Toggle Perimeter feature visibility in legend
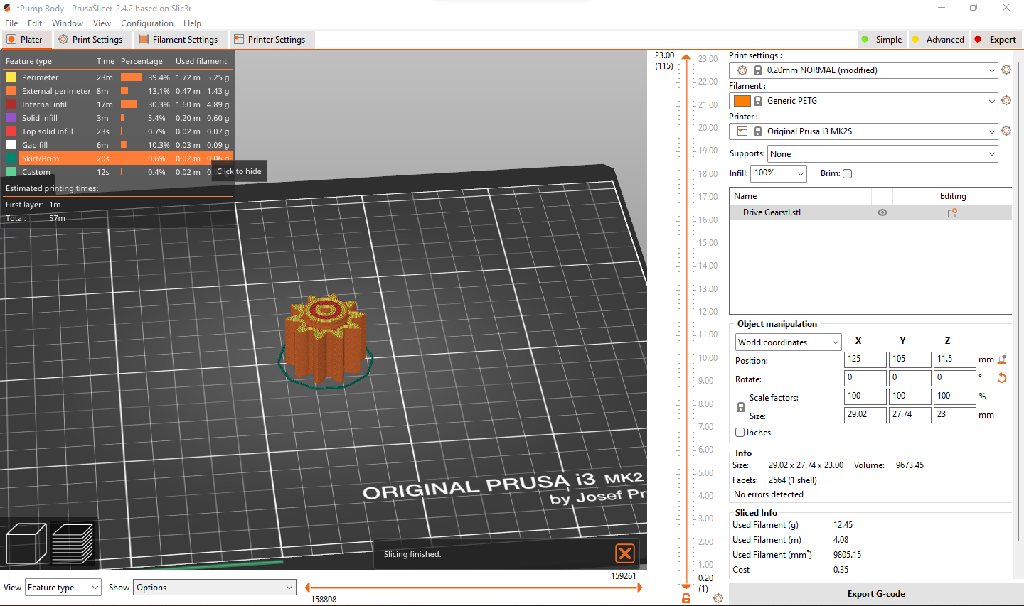The image size is (1024, 606). tap(117, 77)
